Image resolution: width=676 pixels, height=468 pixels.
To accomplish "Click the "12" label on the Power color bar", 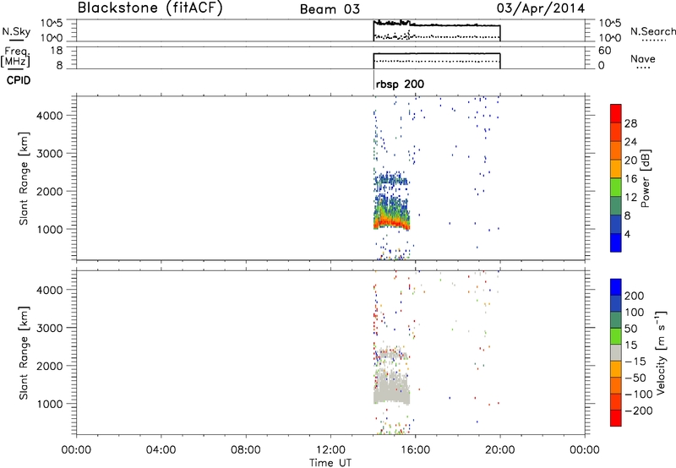I will click(x=630, y=198).
